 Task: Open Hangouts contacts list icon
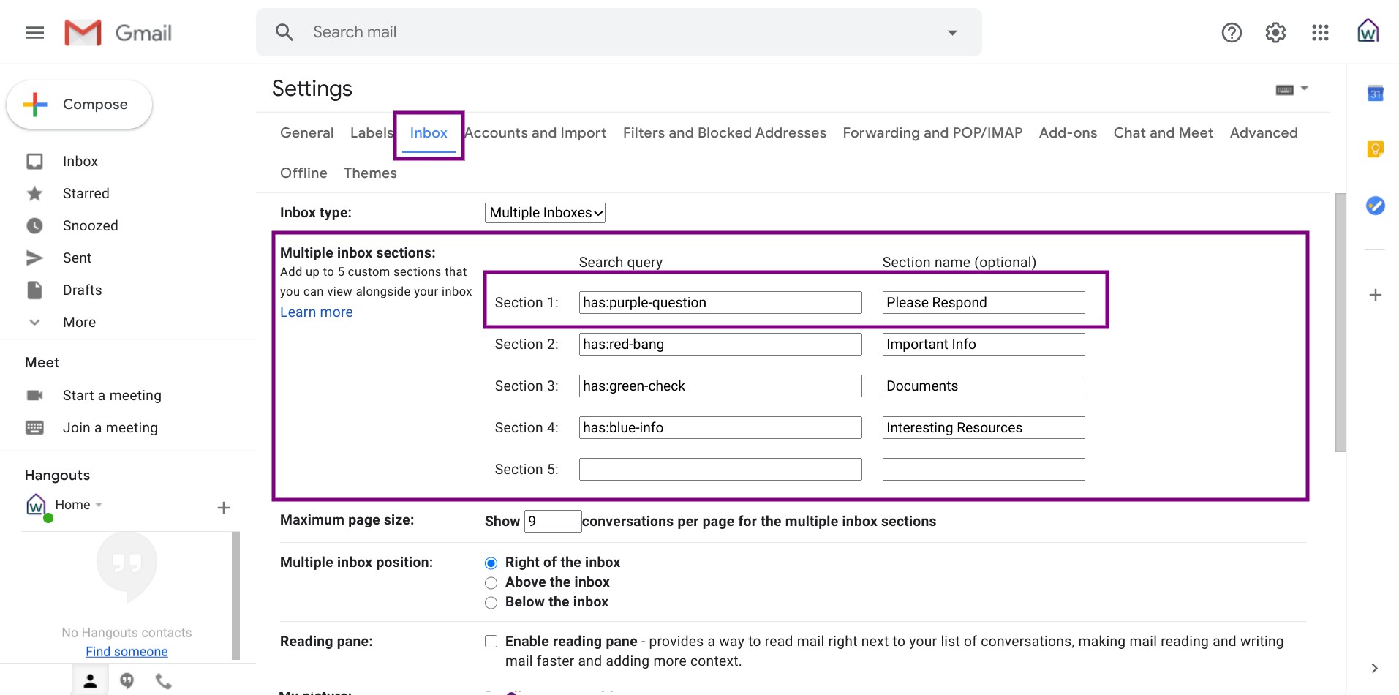pyautogui.click(x=90, y=680)
